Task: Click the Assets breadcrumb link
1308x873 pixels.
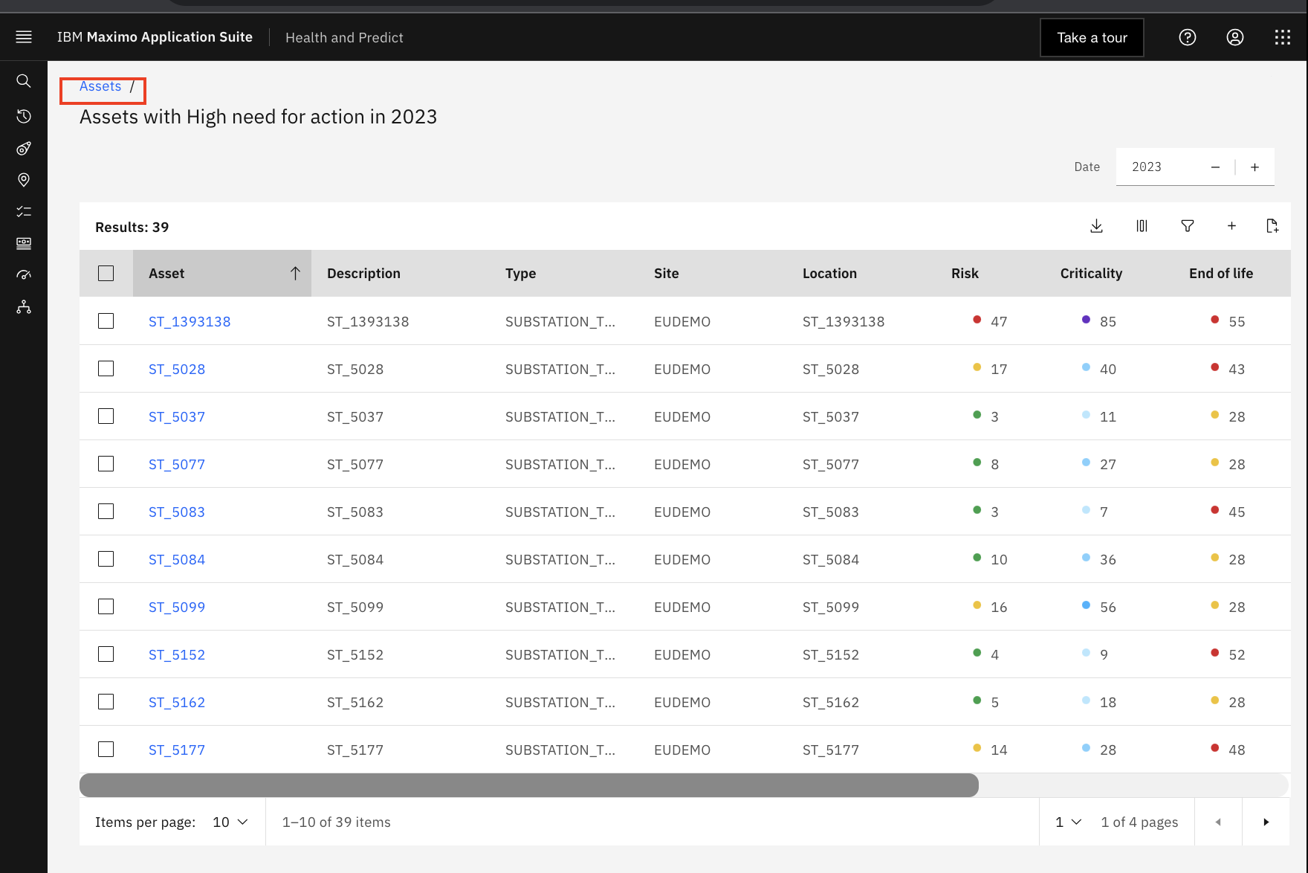Action: [100, 86]
